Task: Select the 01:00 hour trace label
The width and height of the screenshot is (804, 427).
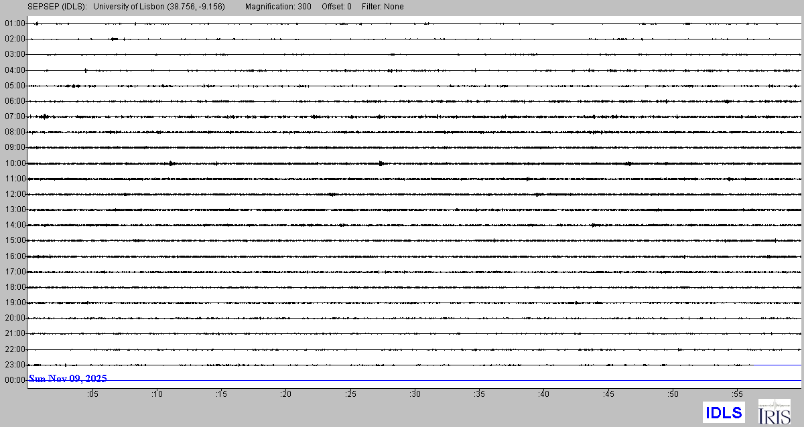Action: [x=14, y=23]
